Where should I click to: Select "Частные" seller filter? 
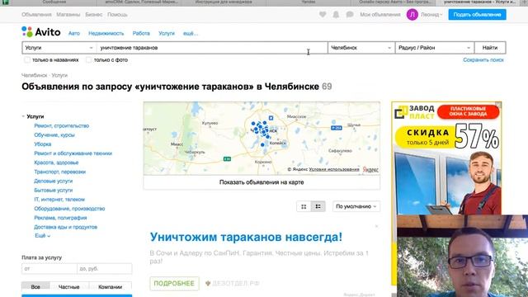tap(69, 287)
